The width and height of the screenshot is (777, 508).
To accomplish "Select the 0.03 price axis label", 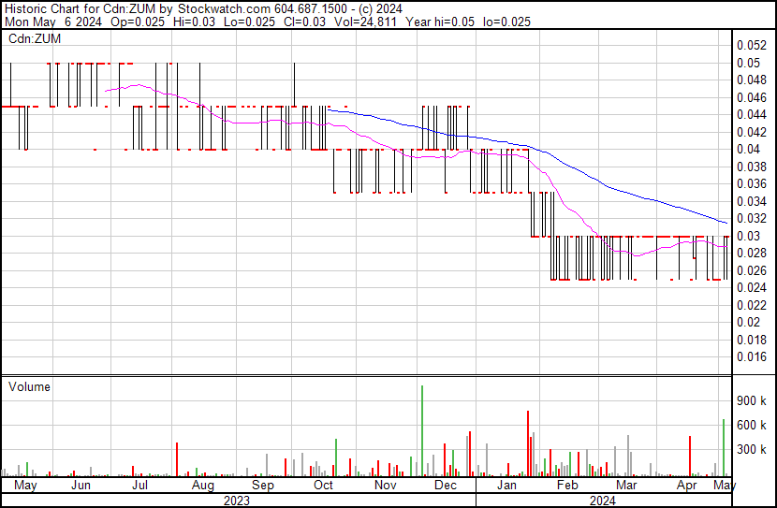I will [x=748, y=236].
